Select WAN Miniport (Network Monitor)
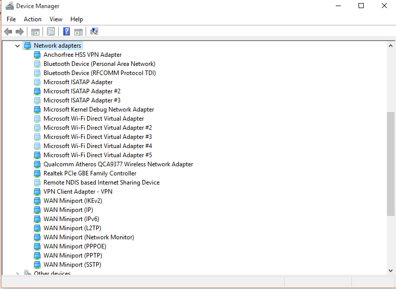 point(89,237)
